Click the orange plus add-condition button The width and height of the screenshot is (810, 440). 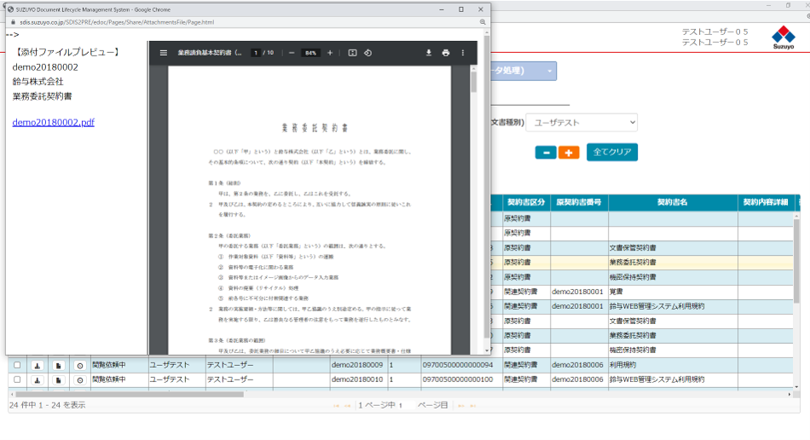[569, 152]
